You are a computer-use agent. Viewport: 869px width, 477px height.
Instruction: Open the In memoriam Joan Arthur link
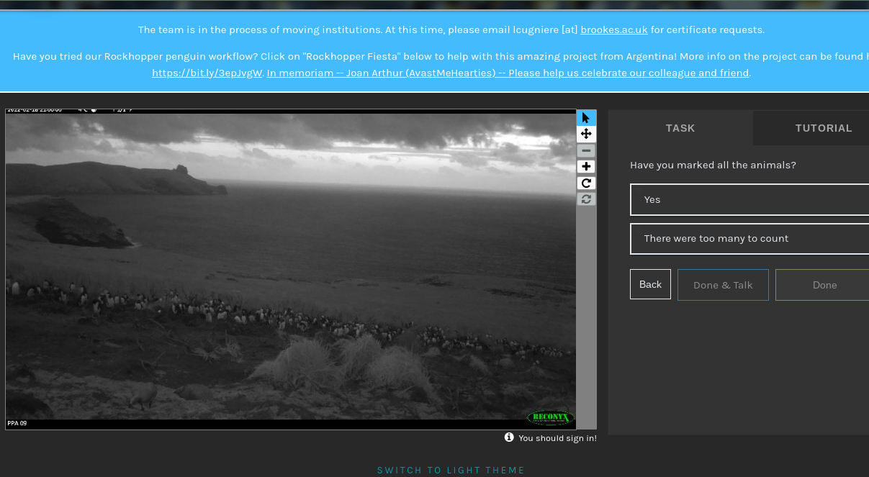pyautogui.click(x=508, y=73)
